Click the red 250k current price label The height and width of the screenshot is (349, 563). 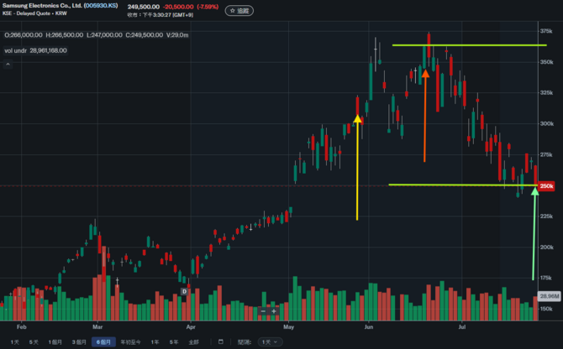click(546, 186)
